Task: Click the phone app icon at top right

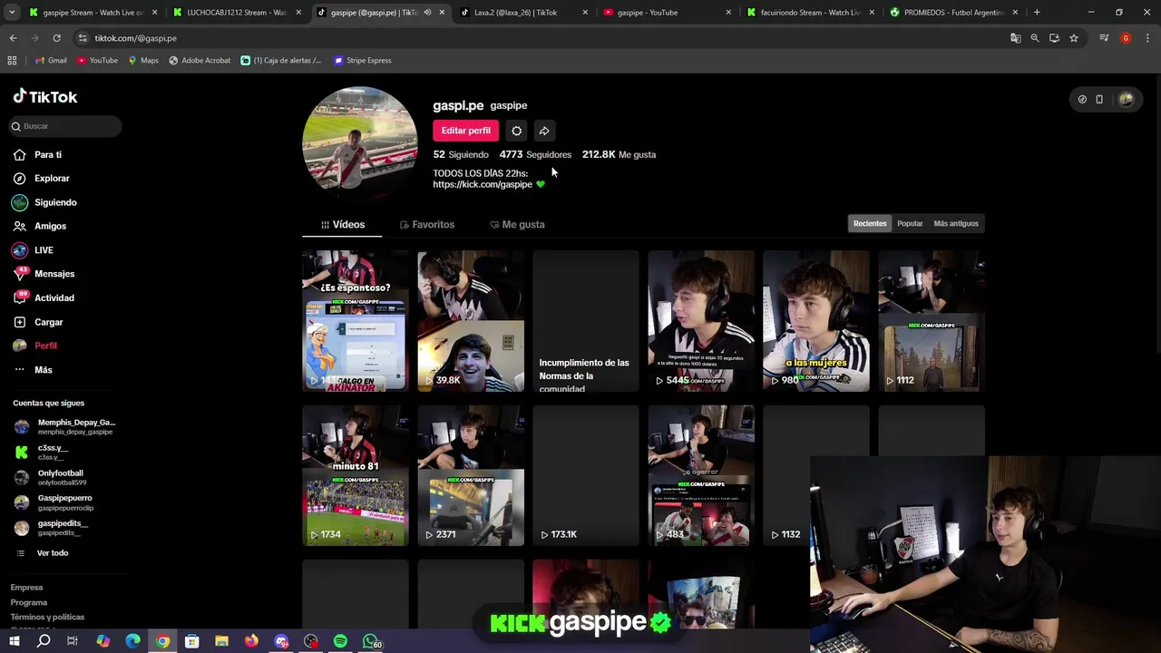Action: click(x=1099, y=100)
